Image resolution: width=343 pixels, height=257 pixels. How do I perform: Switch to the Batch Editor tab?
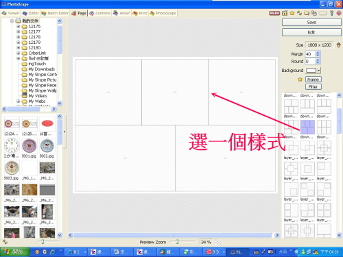click(55, 13)
